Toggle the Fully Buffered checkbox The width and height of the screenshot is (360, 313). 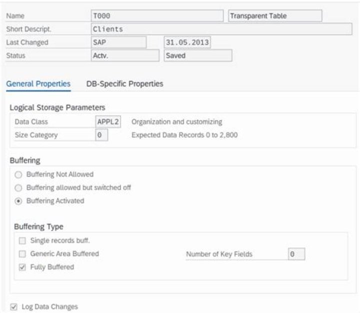pos(22,267)
